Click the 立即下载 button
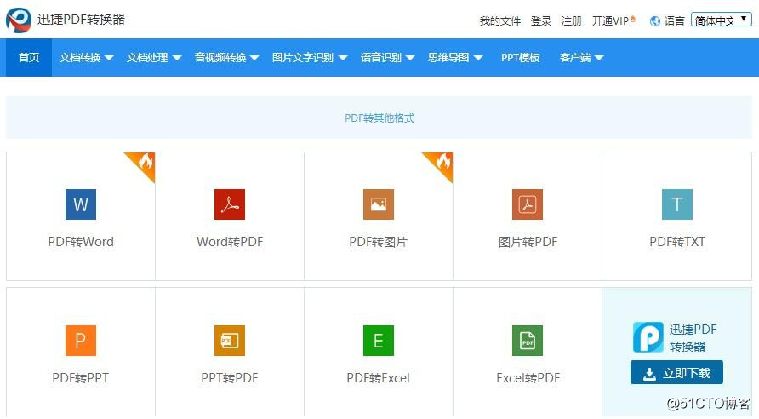The height and width of the screenshot is (419, 759). 676,372
